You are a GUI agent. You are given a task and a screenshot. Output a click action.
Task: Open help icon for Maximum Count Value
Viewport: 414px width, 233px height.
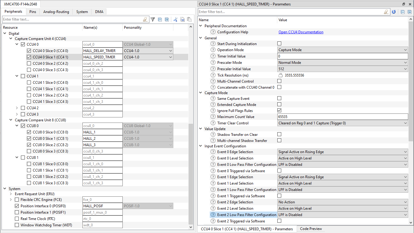click(213, 117)
